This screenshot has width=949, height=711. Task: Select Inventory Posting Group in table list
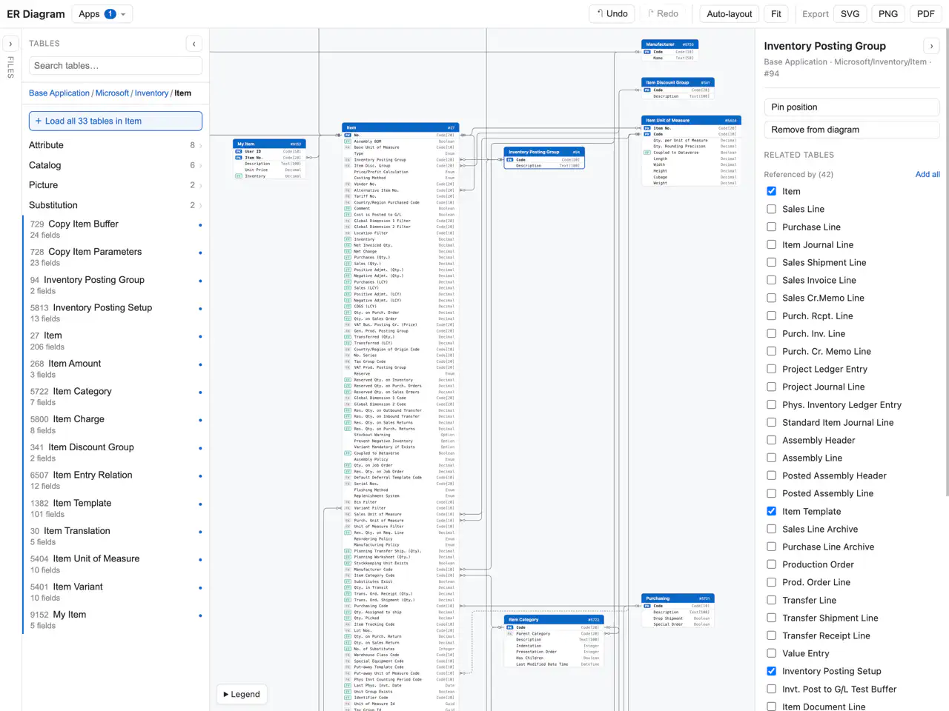point(116,285)
